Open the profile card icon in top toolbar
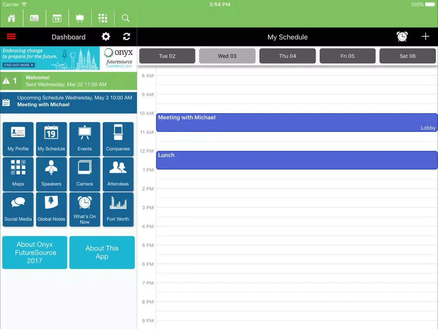The height and width of the screenshot is (329, 438). point(34,18)
